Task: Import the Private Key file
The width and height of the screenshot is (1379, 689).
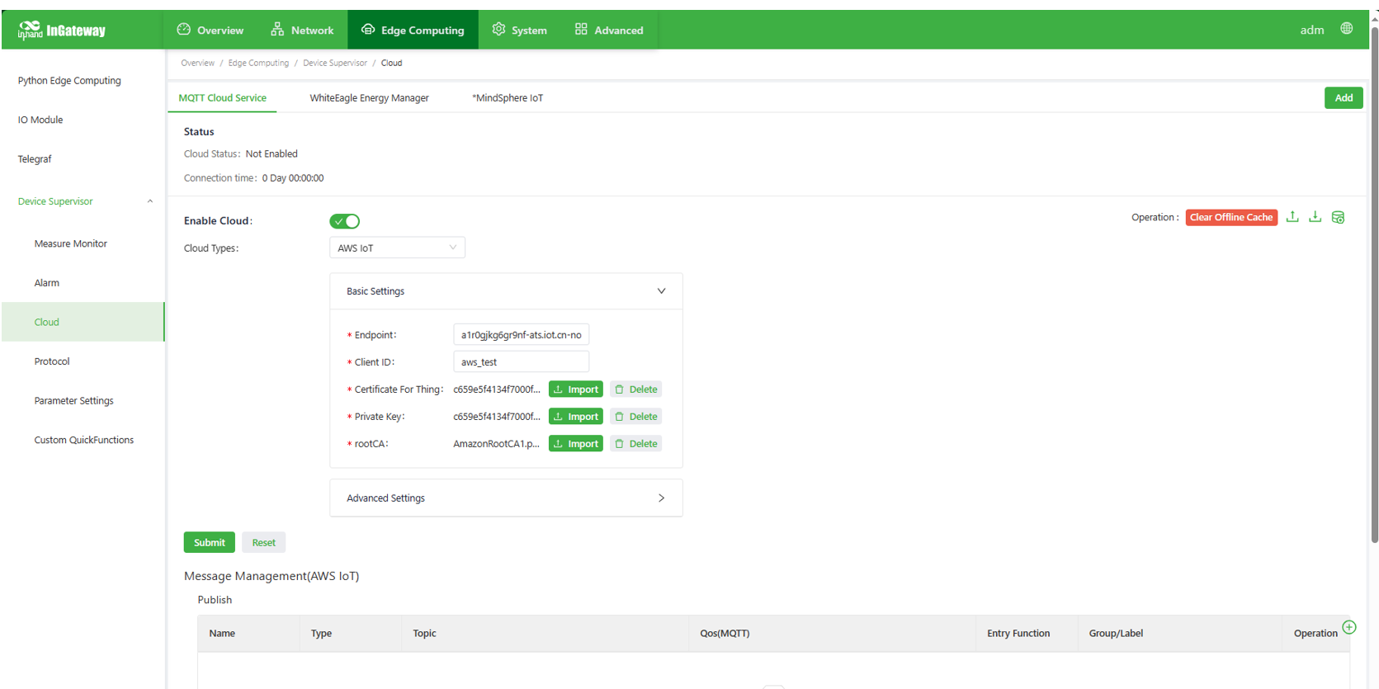Action: click(x=575, y=417)
